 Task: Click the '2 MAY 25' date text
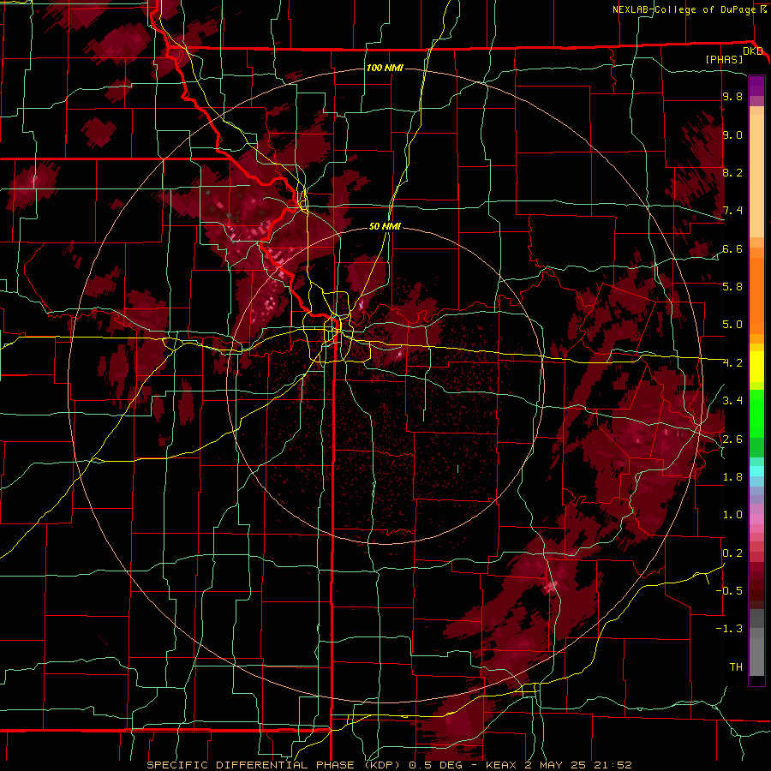(x=553, y=765)
